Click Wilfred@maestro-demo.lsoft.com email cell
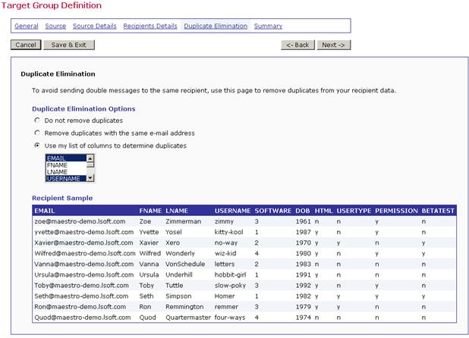 (85, 253)
